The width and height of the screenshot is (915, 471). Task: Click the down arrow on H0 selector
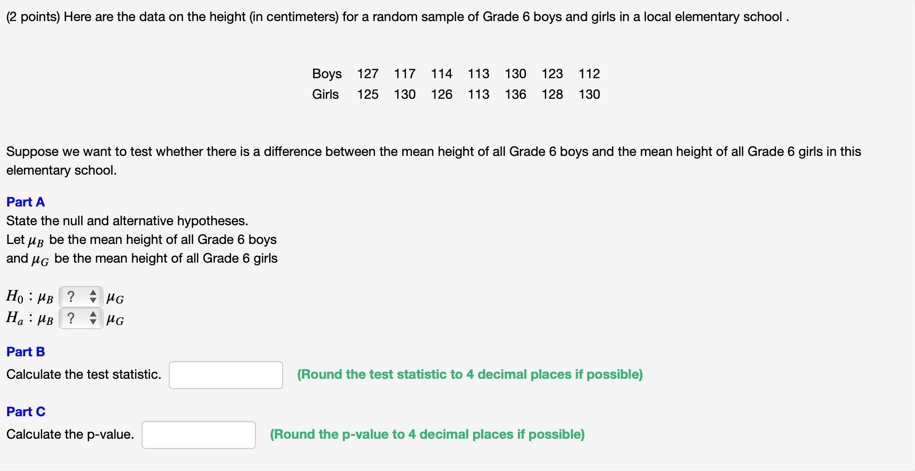tap(93, 300)
